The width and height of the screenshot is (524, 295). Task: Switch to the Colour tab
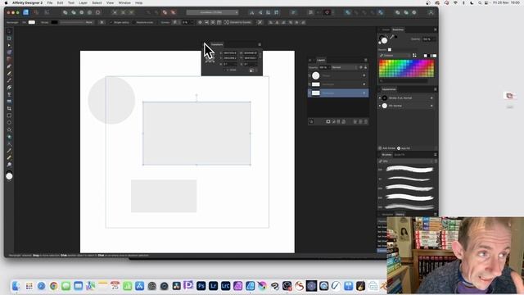[386, 29]
